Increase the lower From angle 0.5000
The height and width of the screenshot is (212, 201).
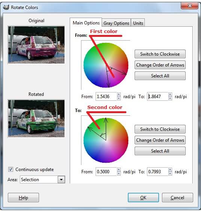pos(119,170)
